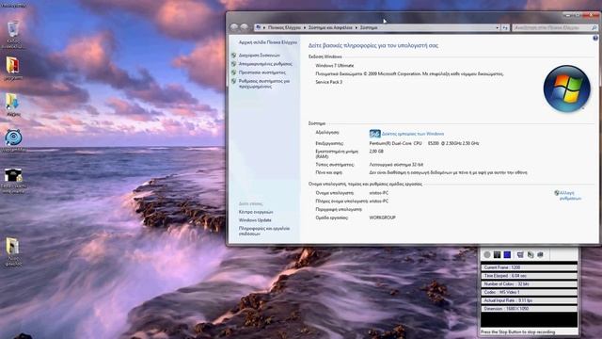Go back with the Back arrow button
Screen dimensions: 602x339
click(x=234, y=27)
